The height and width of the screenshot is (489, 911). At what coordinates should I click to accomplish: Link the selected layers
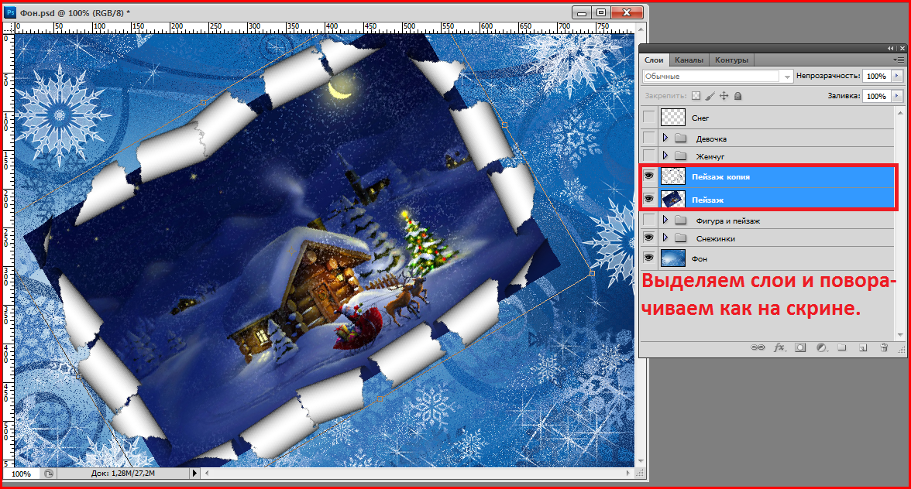click(758, 347)
